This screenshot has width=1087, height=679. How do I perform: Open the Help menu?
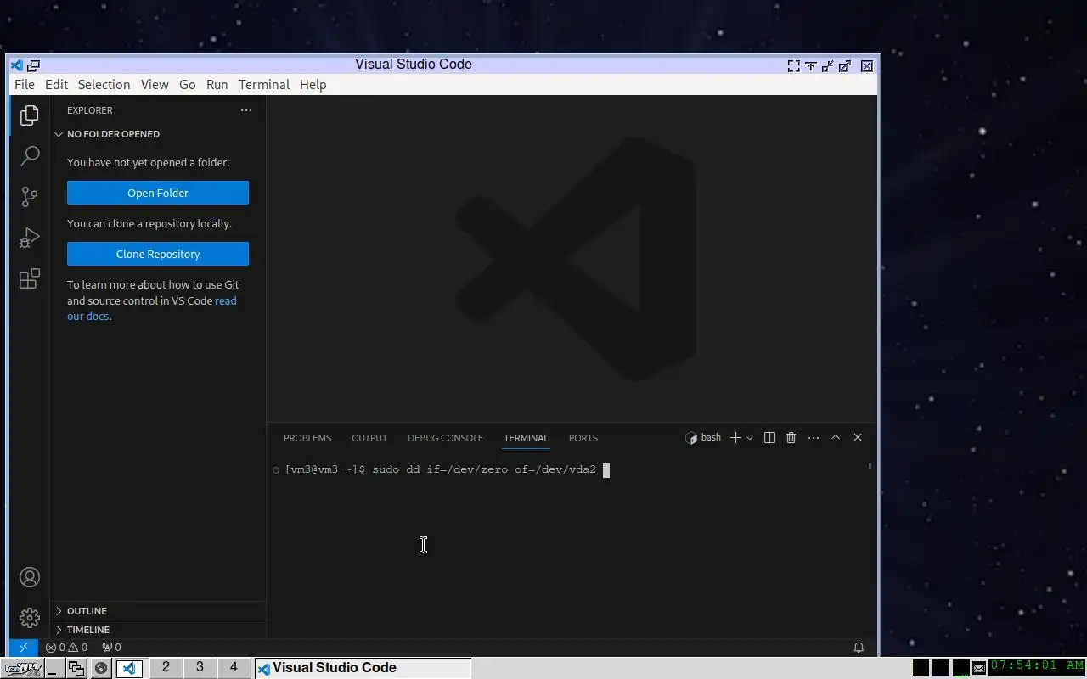[313, 85]
